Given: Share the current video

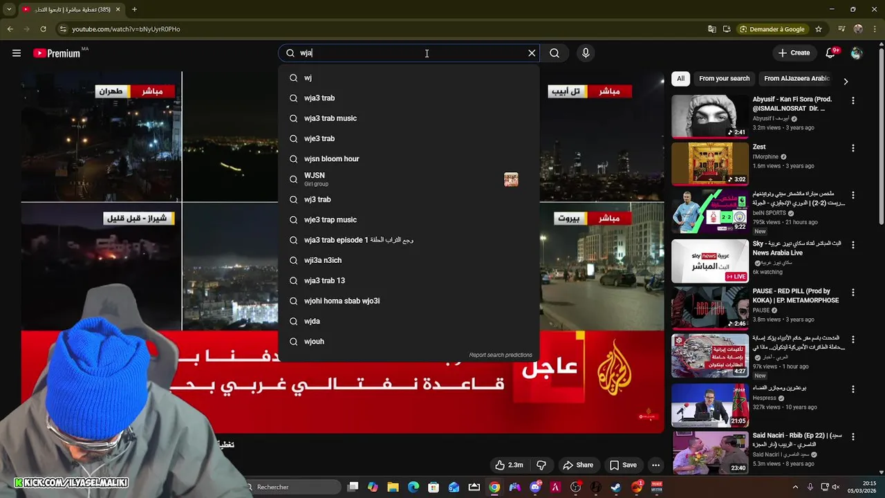Looking at the screenshot, I should click(578, 465).
